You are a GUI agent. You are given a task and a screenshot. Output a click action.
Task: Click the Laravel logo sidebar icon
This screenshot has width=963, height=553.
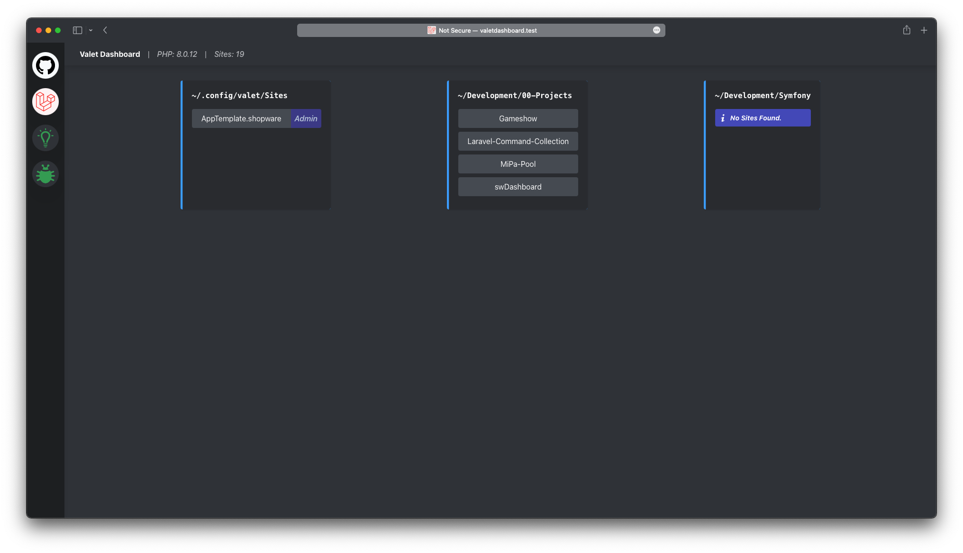click(x=45, y=101)
